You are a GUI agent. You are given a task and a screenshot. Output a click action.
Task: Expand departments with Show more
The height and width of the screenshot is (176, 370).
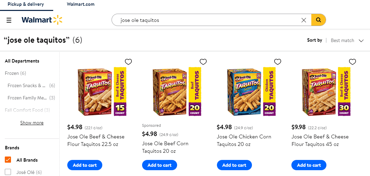pyautogui.click(x=32, y=123)
